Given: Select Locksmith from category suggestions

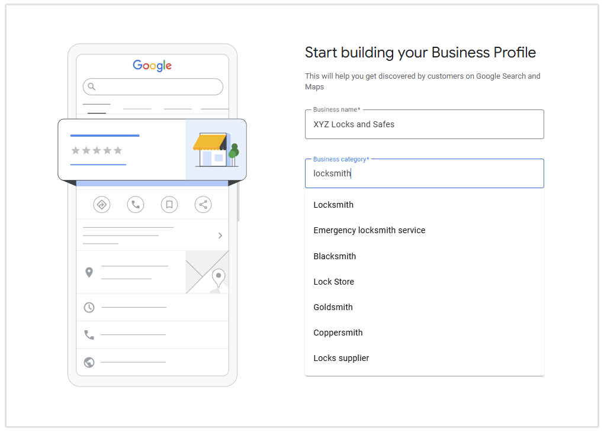Looking at the screenshot, I should 333,205.
